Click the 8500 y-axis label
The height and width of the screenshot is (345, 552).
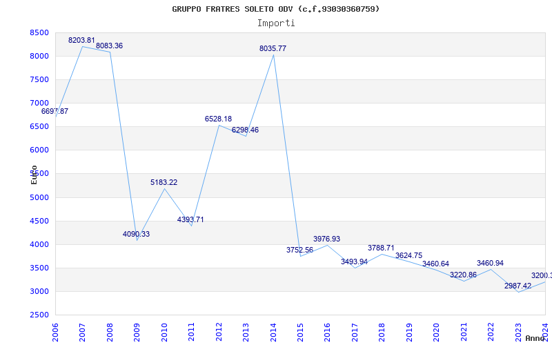click(x=39, y=32)
